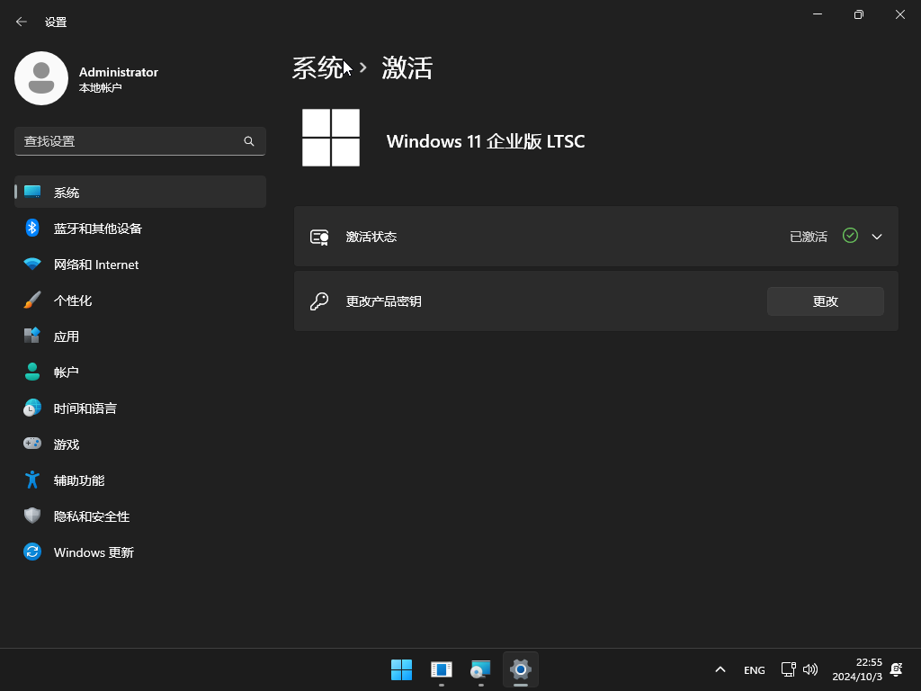The image size is (921, 691).
Task: Click the Administrator account name
Action: (x=119, y=72)
